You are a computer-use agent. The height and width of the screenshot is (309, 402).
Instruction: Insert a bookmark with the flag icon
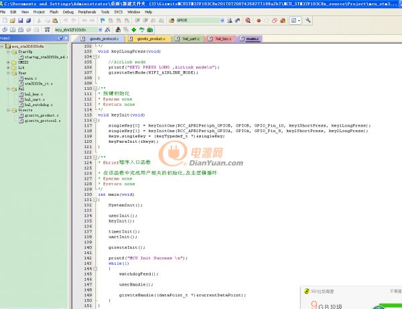click(x=103, y=21)
